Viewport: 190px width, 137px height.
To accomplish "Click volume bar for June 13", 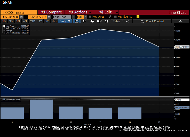I will coord(100,113).
